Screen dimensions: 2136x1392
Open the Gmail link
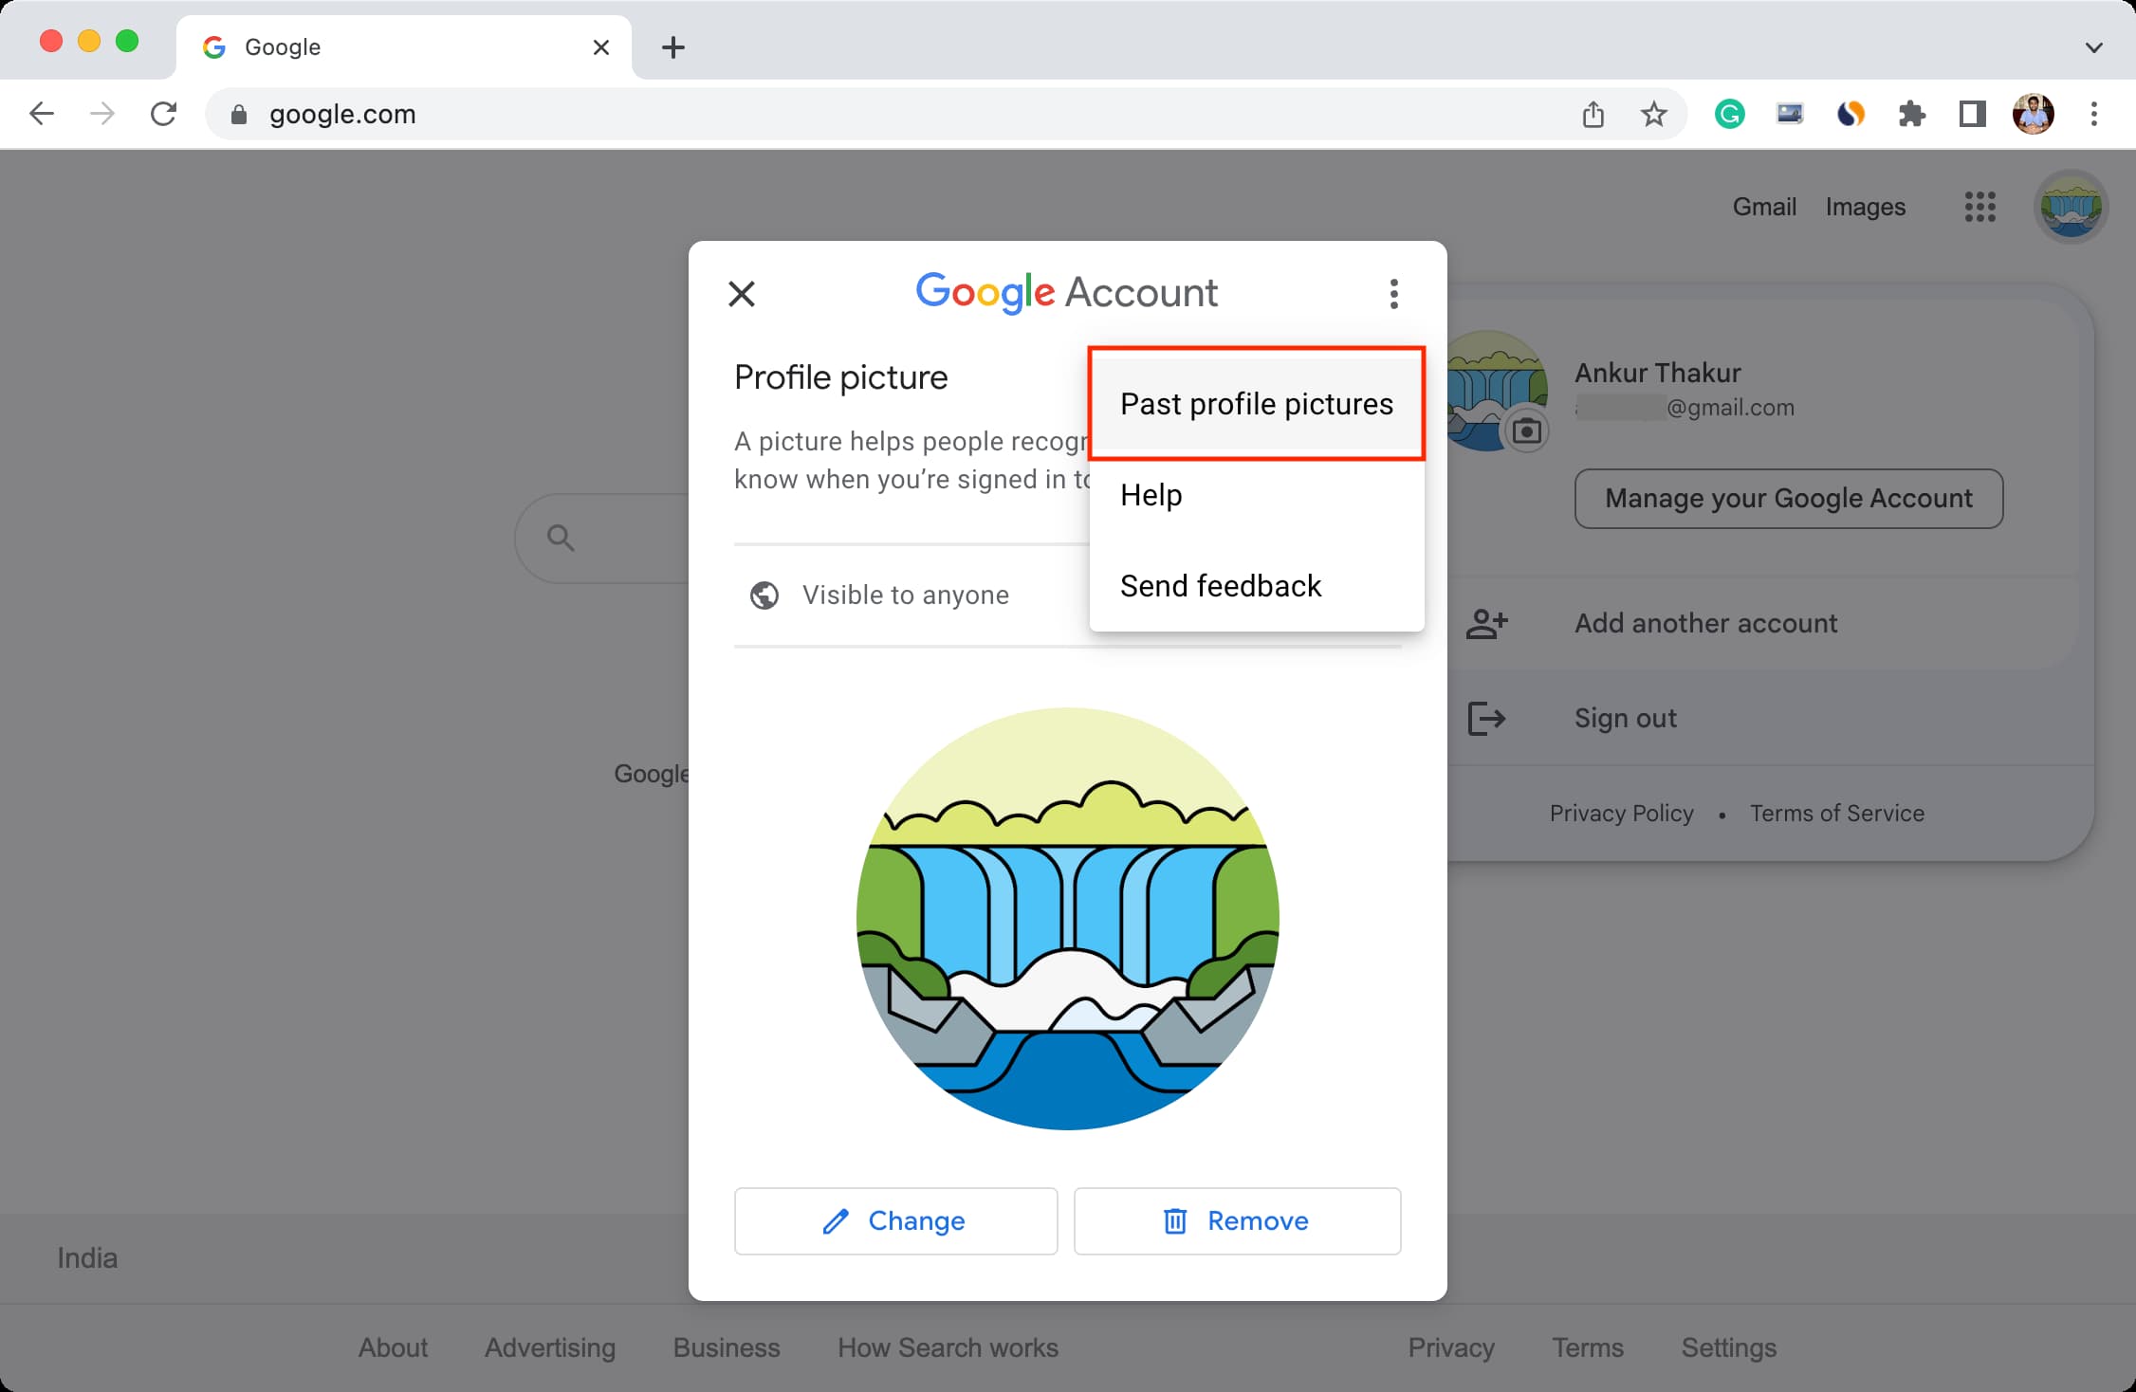1764,207
